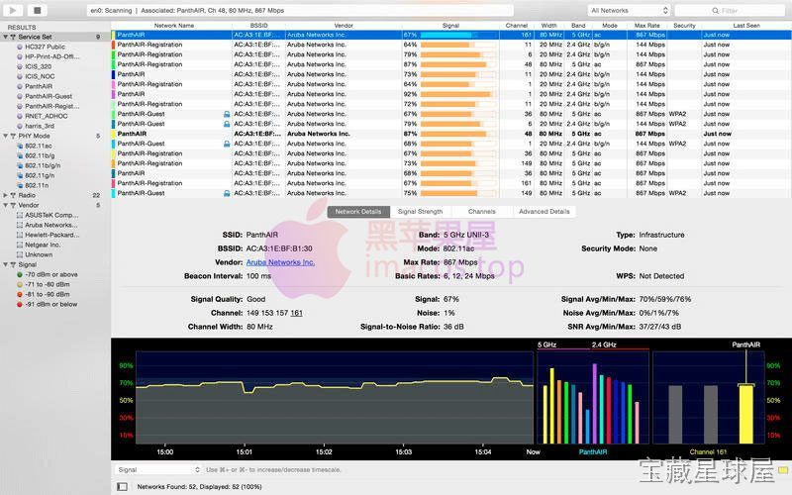The height and width of the screenshot is (495, 792).
Task: Sort by the Max Rate column header
Action: pyautogui.click(x=647, y=26)
